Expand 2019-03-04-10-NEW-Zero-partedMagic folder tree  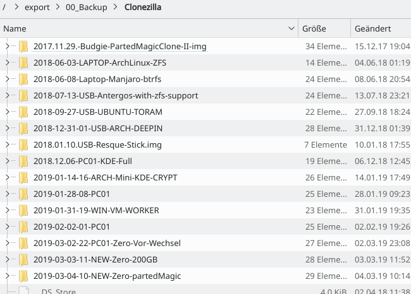coord(7,276)
